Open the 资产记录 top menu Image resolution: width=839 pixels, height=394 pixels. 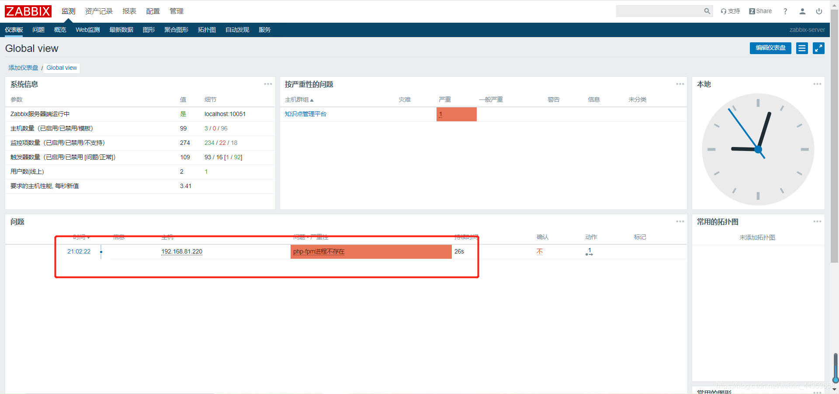pyautogui.click(x=99, y=11)
